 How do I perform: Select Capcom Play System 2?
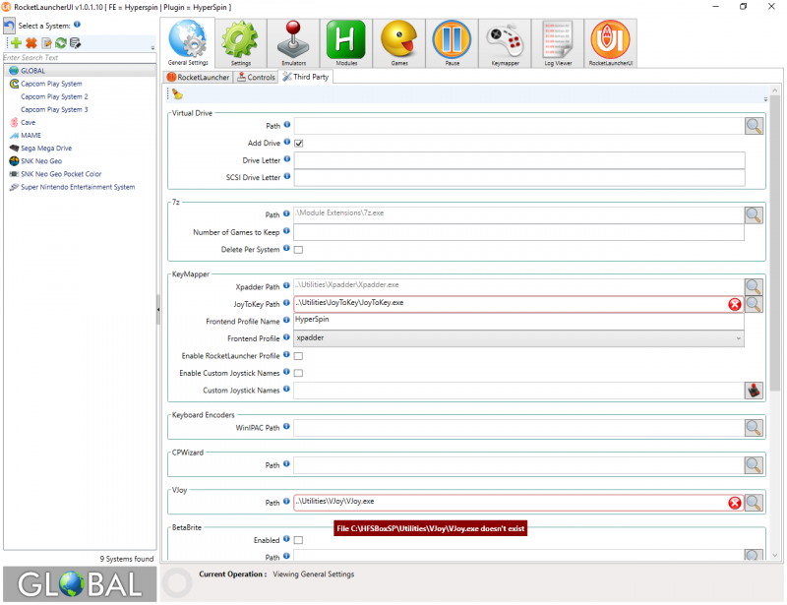point(54,96)
